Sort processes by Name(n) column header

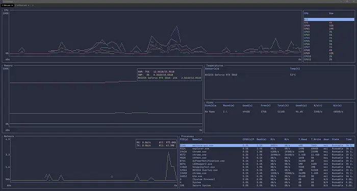click(197, 139)
